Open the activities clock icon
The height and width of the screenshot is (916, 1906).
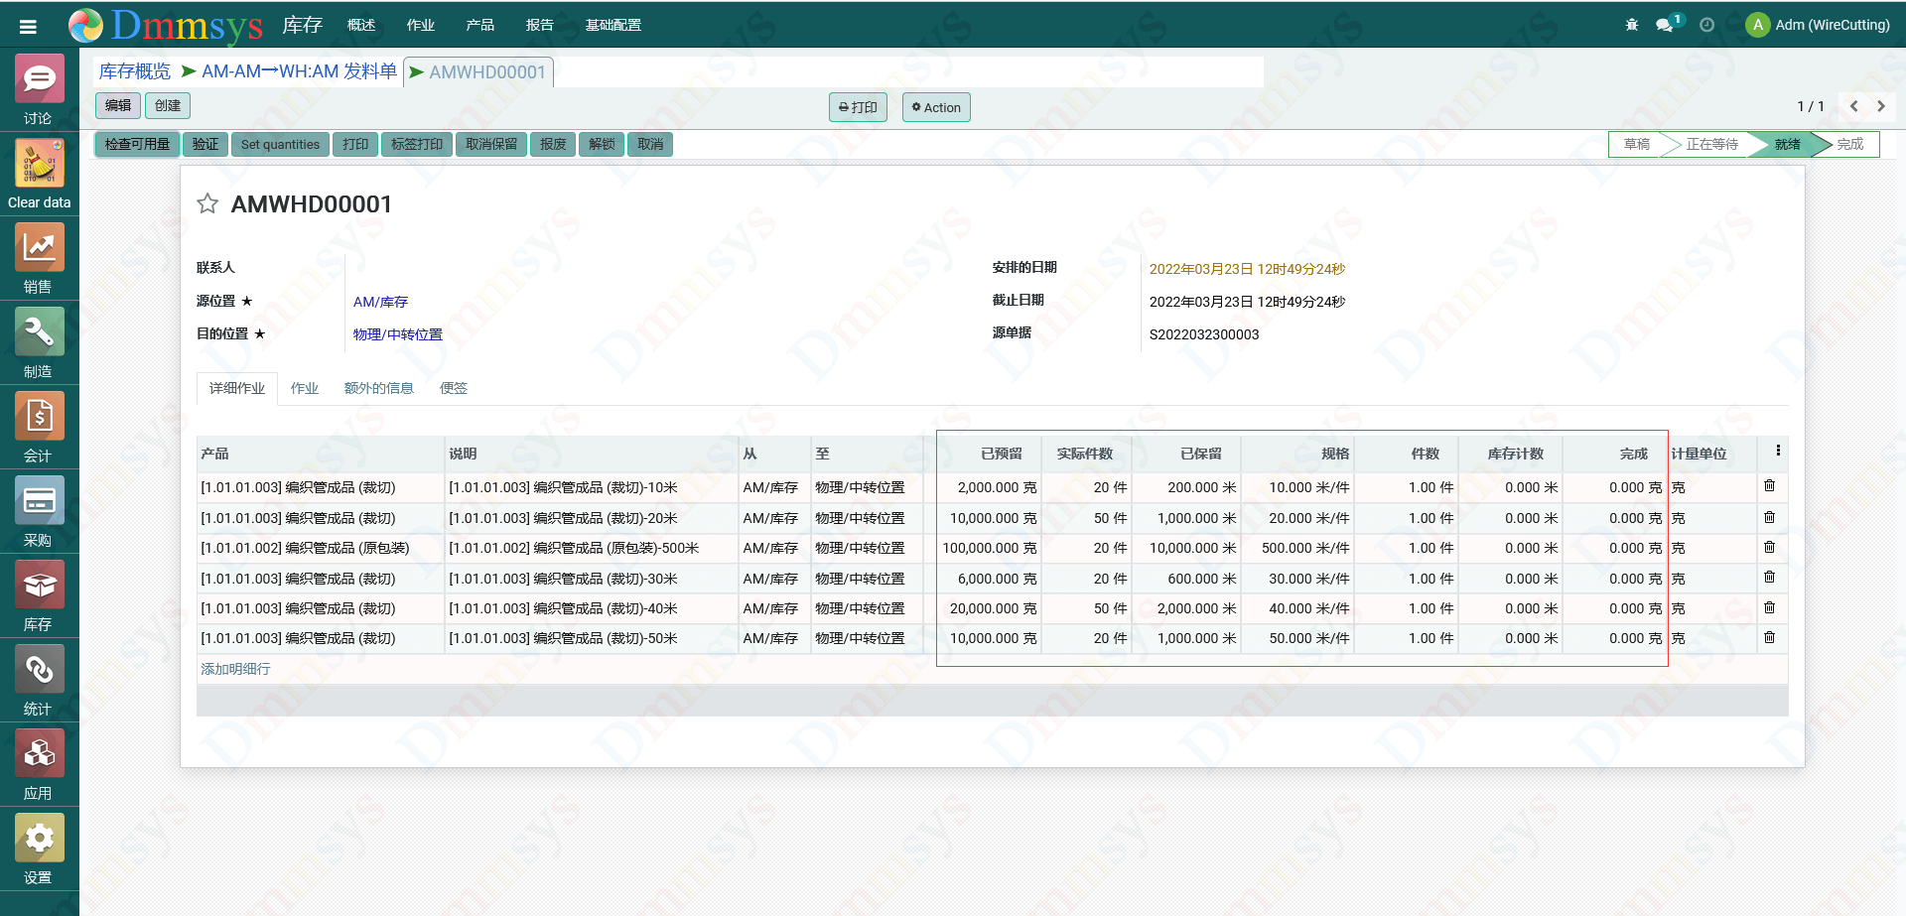(x=1706, y=25)
